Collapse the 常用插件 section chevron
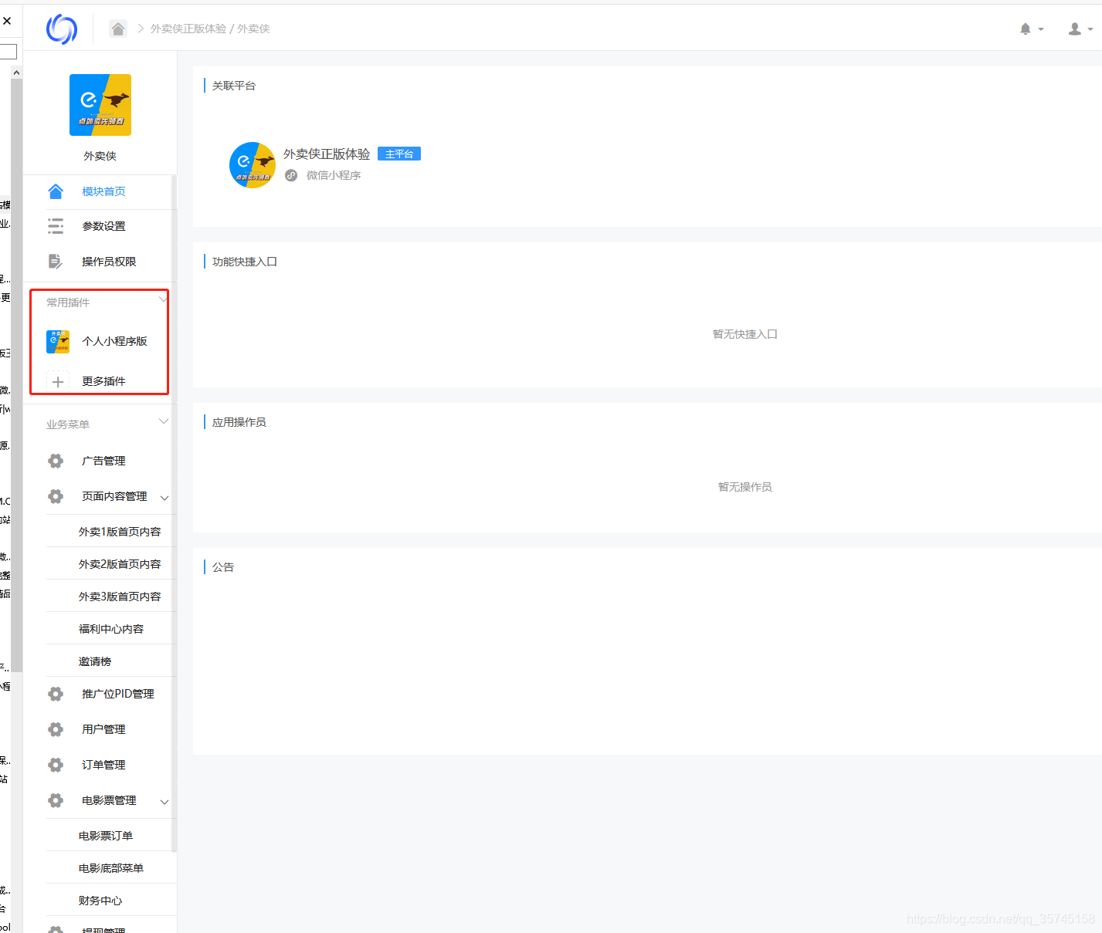 [163, 300]
